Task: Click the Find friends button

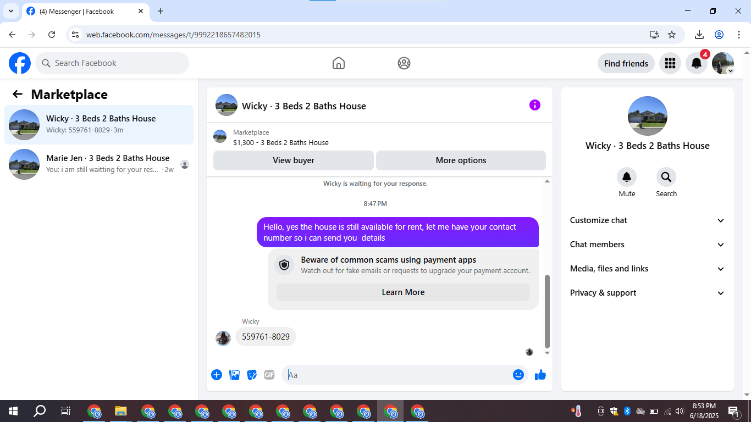Action: click(x=626, y=63)
